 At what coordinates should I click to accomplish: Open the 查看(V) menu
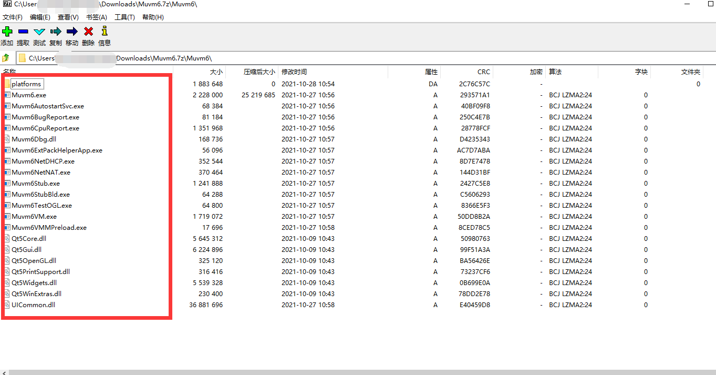68,17
